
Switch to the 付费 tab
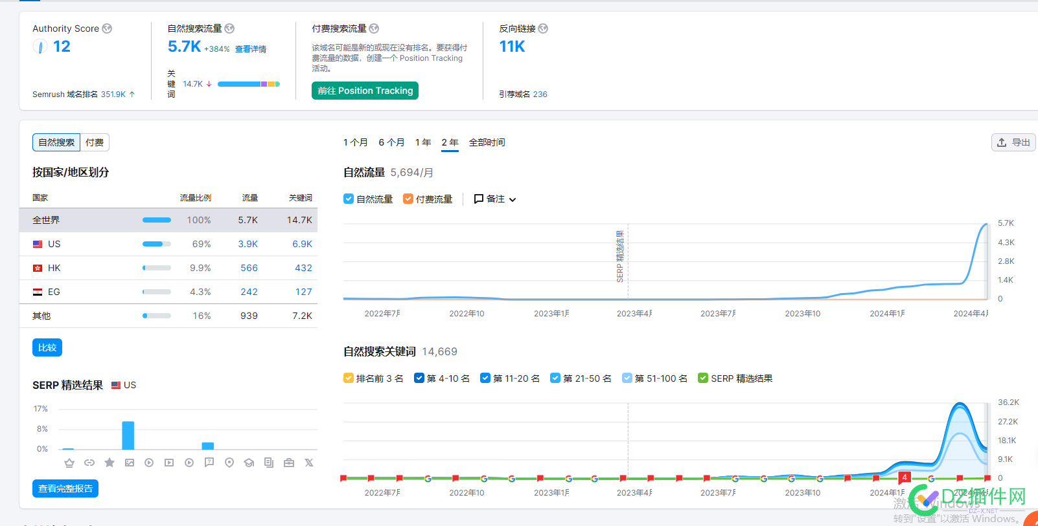[x=95, y=142]
